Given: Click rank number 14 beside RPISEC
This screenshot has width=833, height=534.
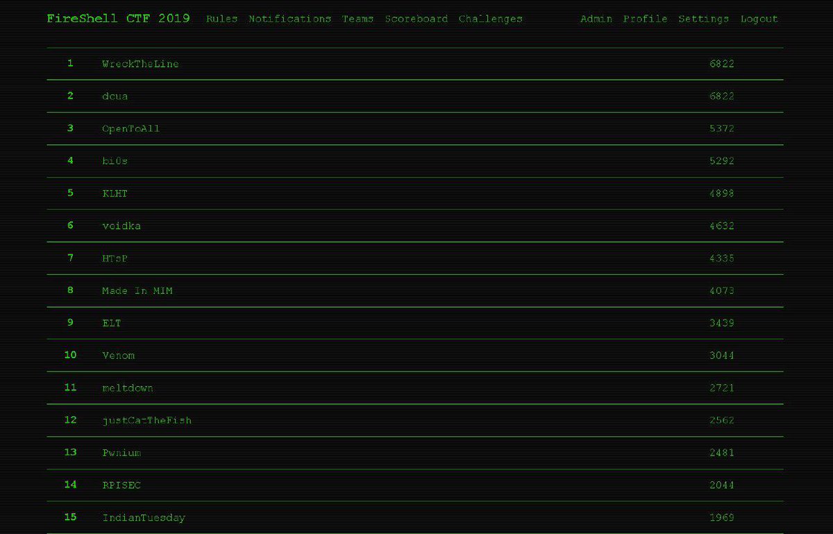Looking at the screenshot, I should tap(70, 485).
